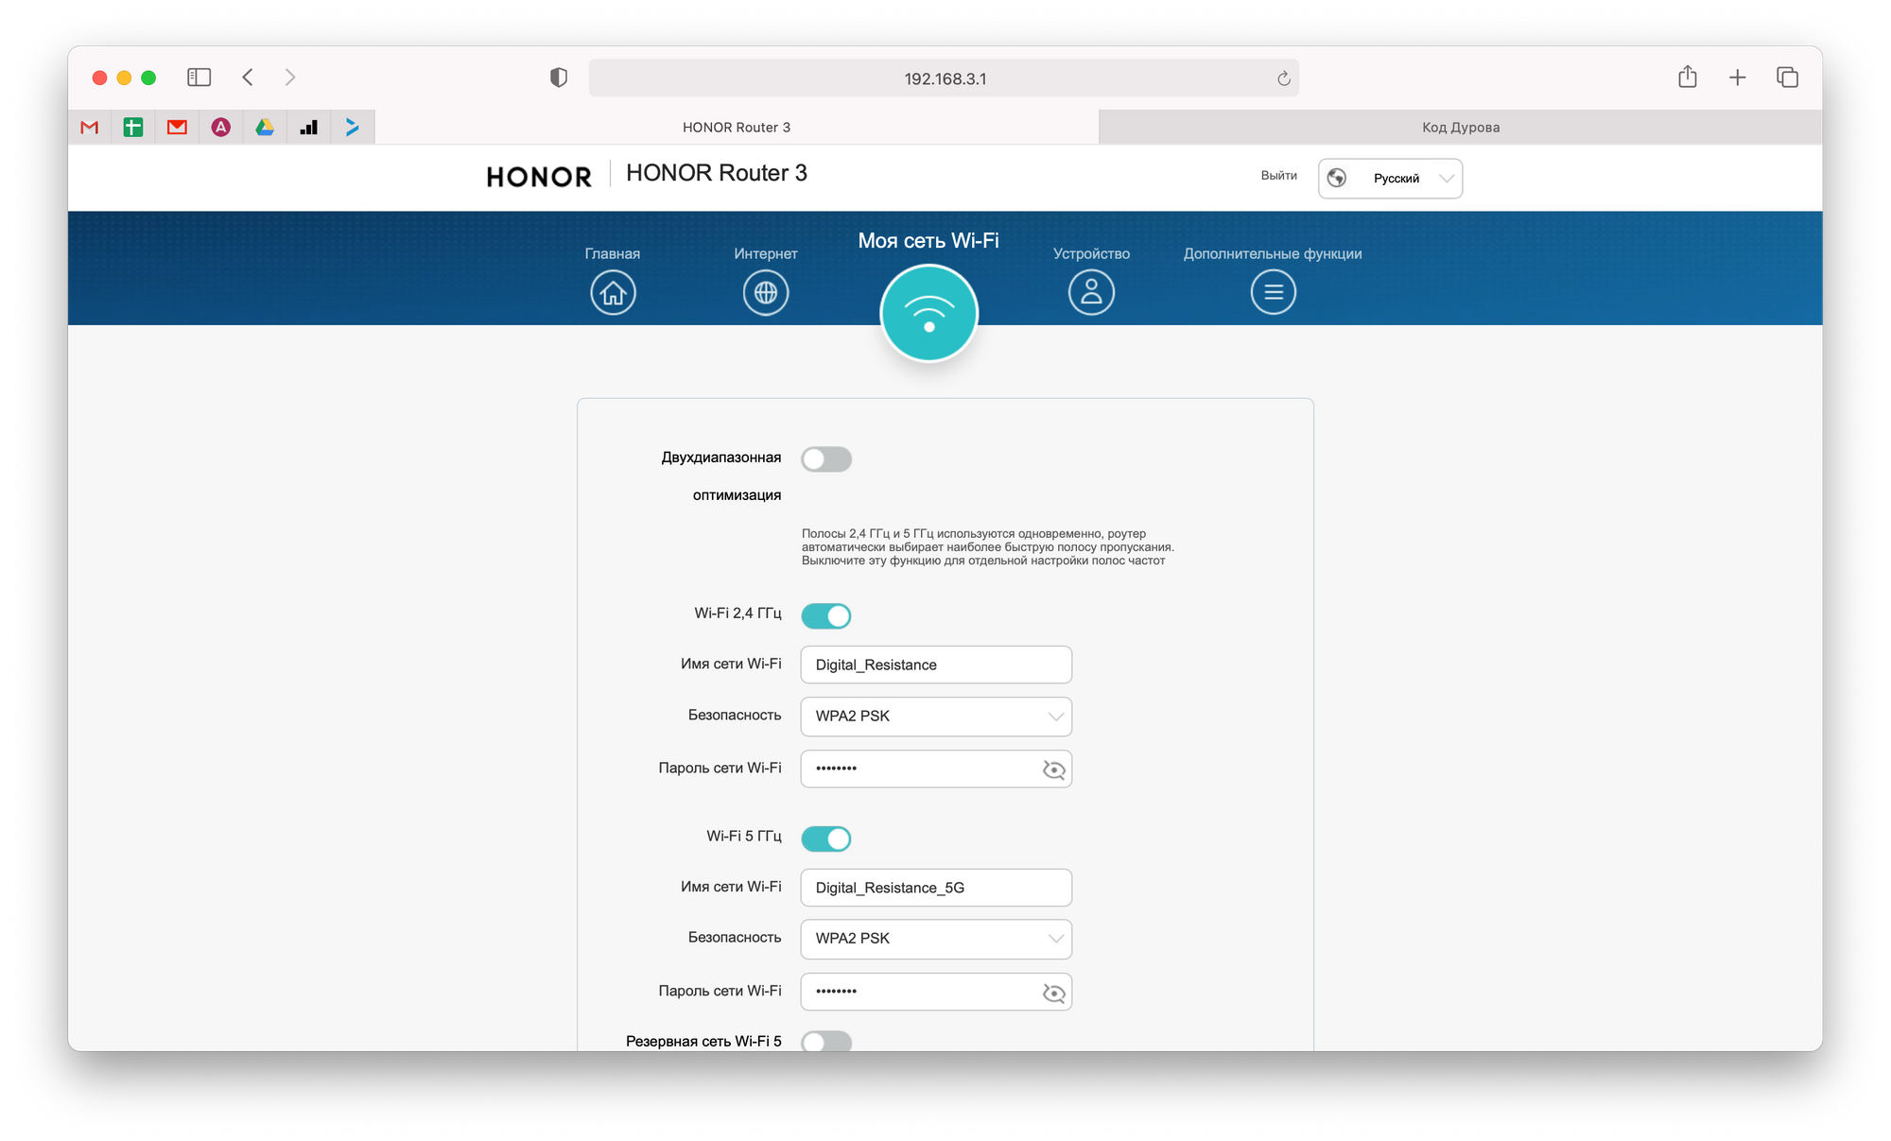Go back with the browser back arrow
Image resolution: width=1891 pixels, height=1141 pixels.
coord(248,78)
